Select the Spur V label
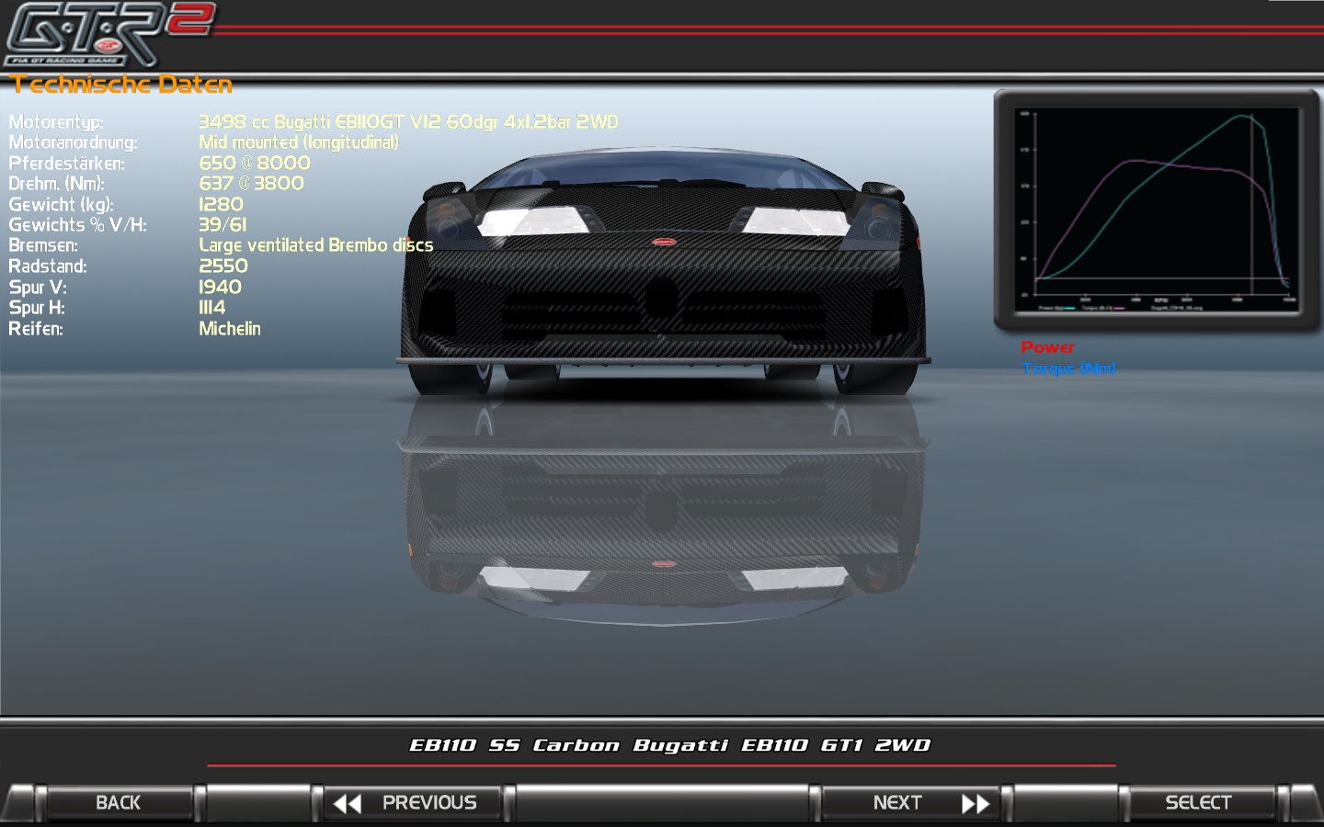 [x=38, y=288]
